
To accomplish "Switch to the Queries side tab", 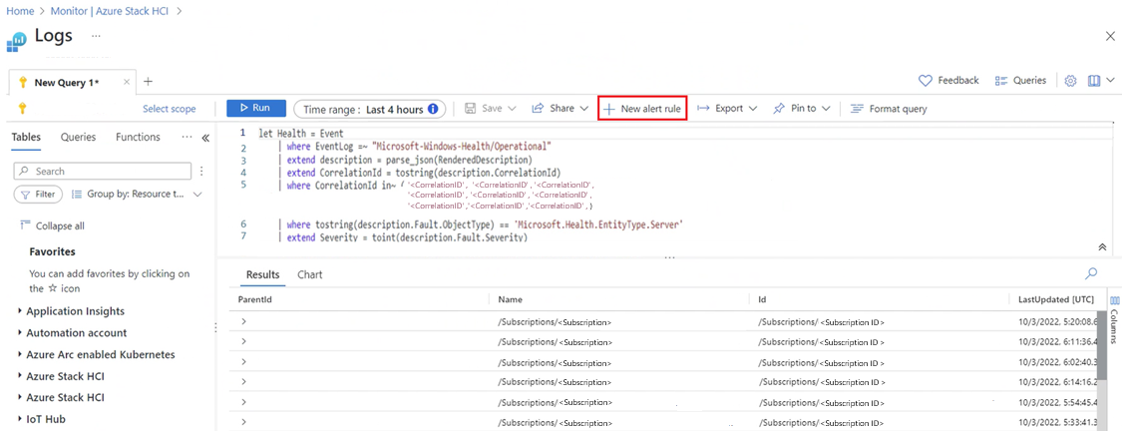I will pyautogui.click(x=78, y=138).
